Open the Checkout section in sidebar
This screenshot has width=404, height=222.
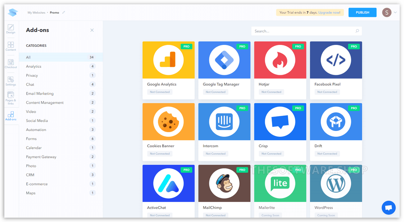click(11, 64)
